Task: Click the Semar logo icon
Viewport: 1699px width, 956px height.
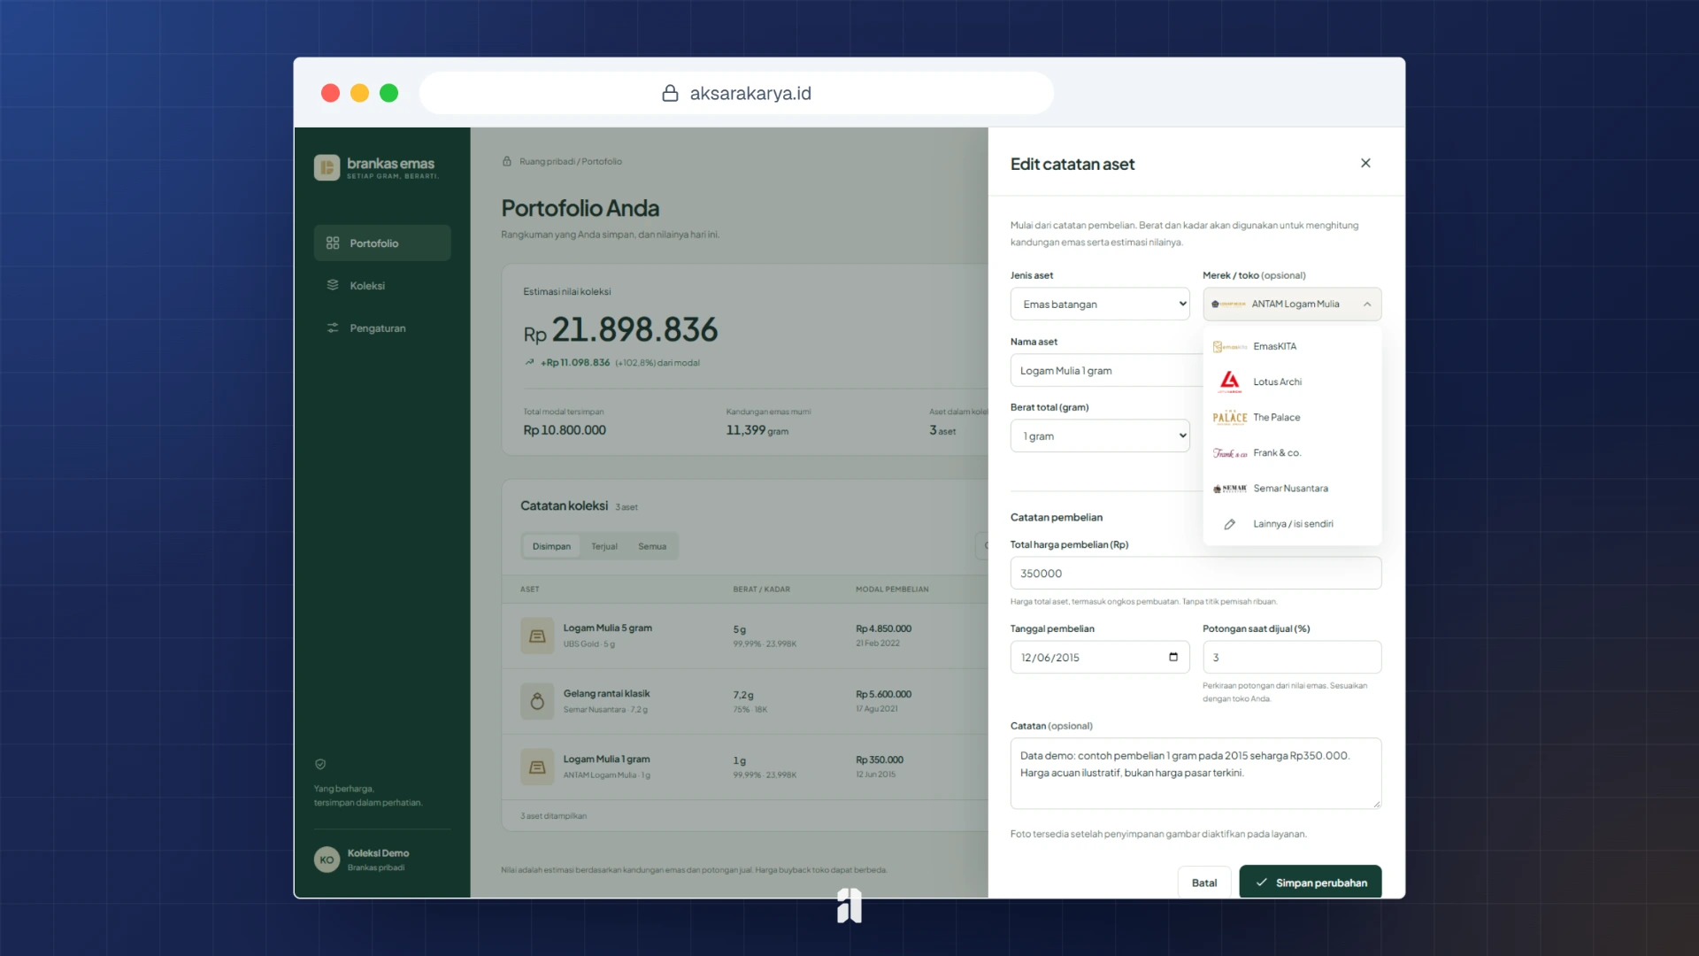Action: pyautogui.click(x=1230, y=489)
